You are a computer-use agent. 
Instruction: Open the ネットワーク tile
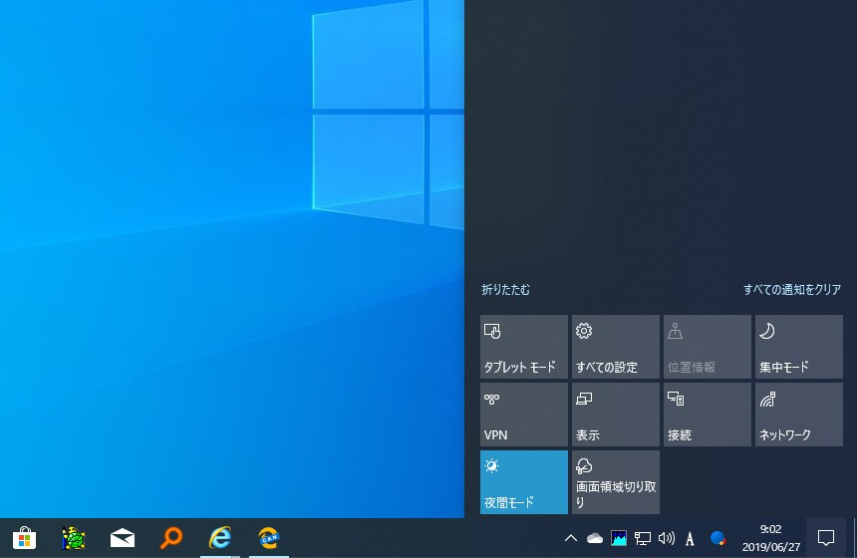click(x=799, y=415)
